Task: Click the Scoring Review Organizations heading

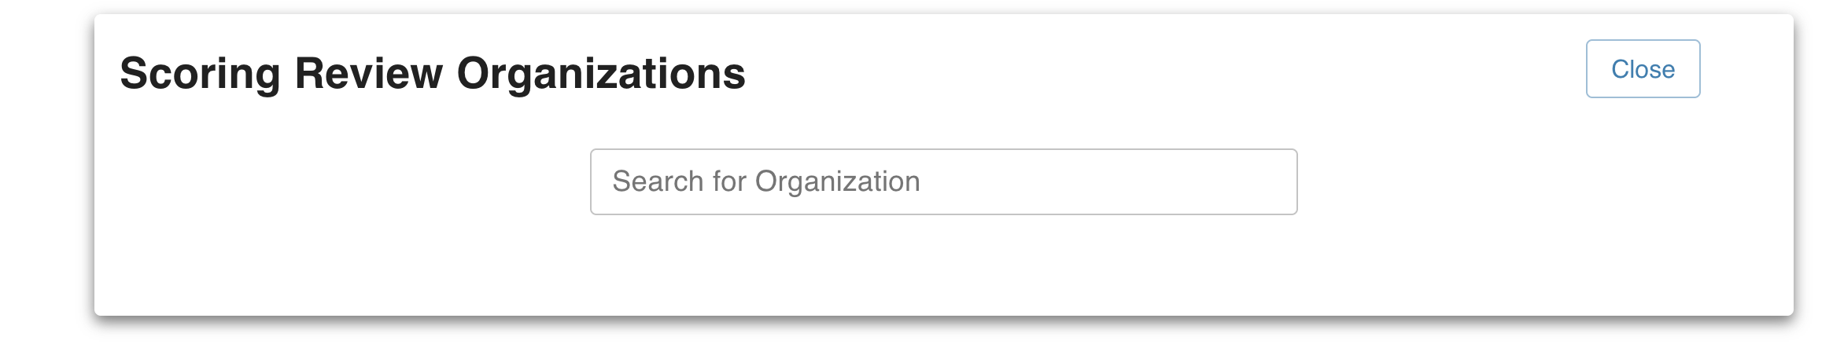Action: click(432, 74)
